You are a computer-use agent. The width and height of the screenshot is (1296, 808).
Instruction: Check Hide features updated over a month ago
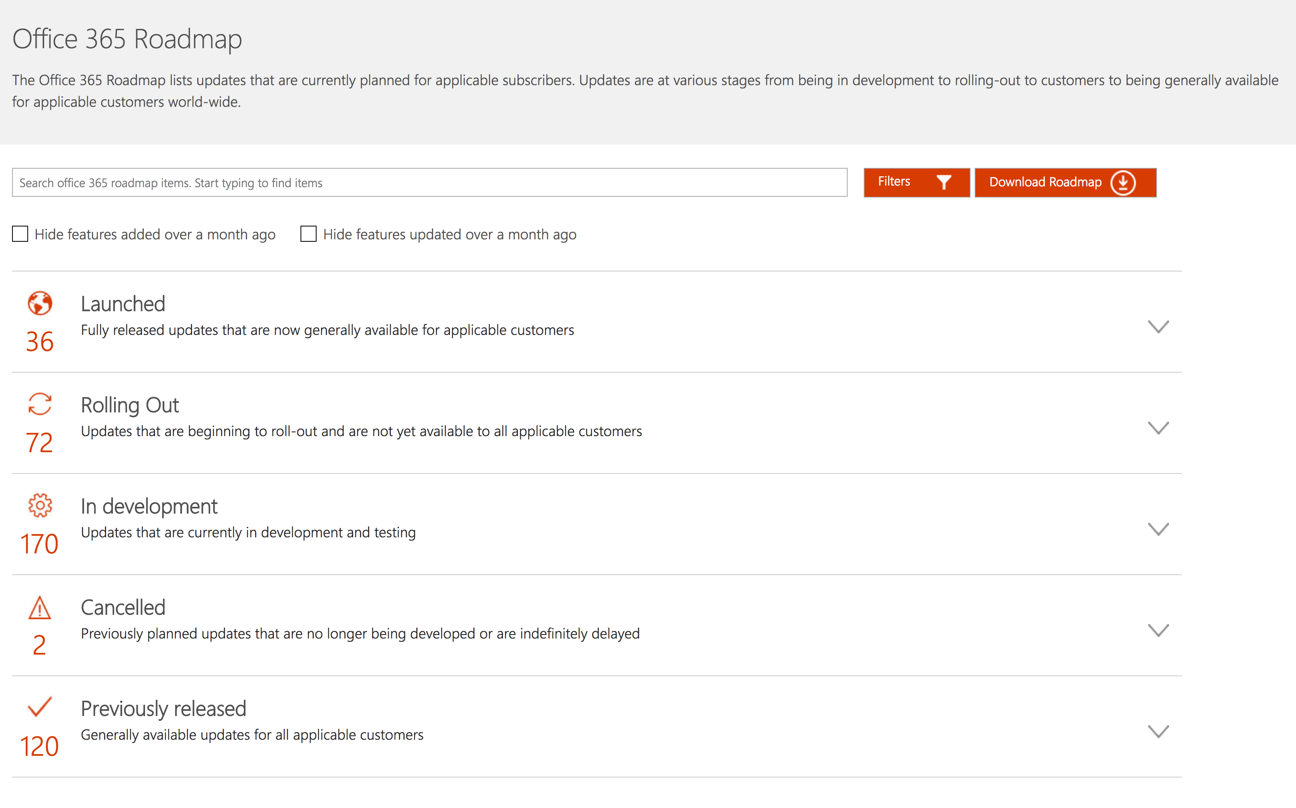click(309, 234)
